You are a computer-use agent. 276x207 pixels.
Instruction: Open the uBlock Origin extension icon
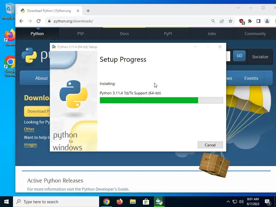coord(242,22)
